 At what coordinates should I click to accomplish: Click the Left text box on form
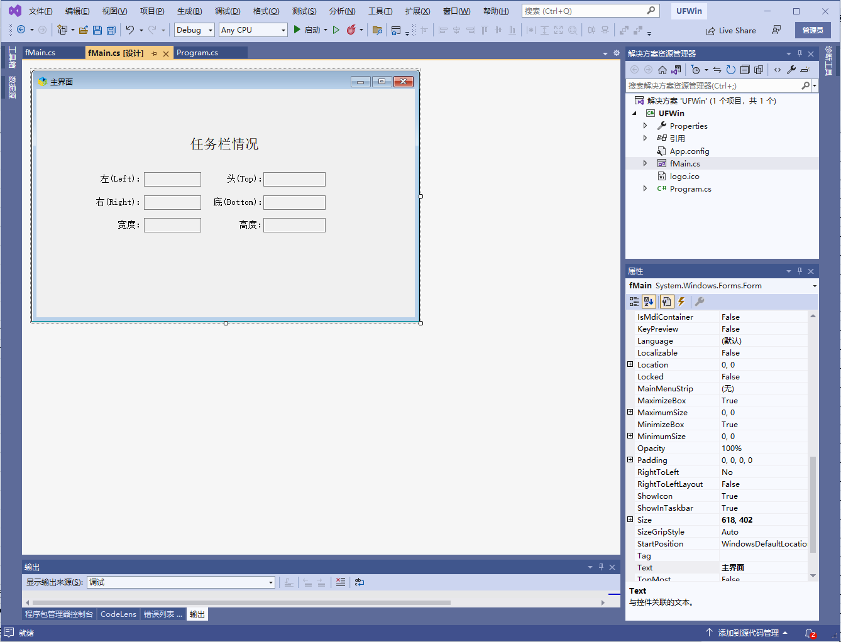172,179
